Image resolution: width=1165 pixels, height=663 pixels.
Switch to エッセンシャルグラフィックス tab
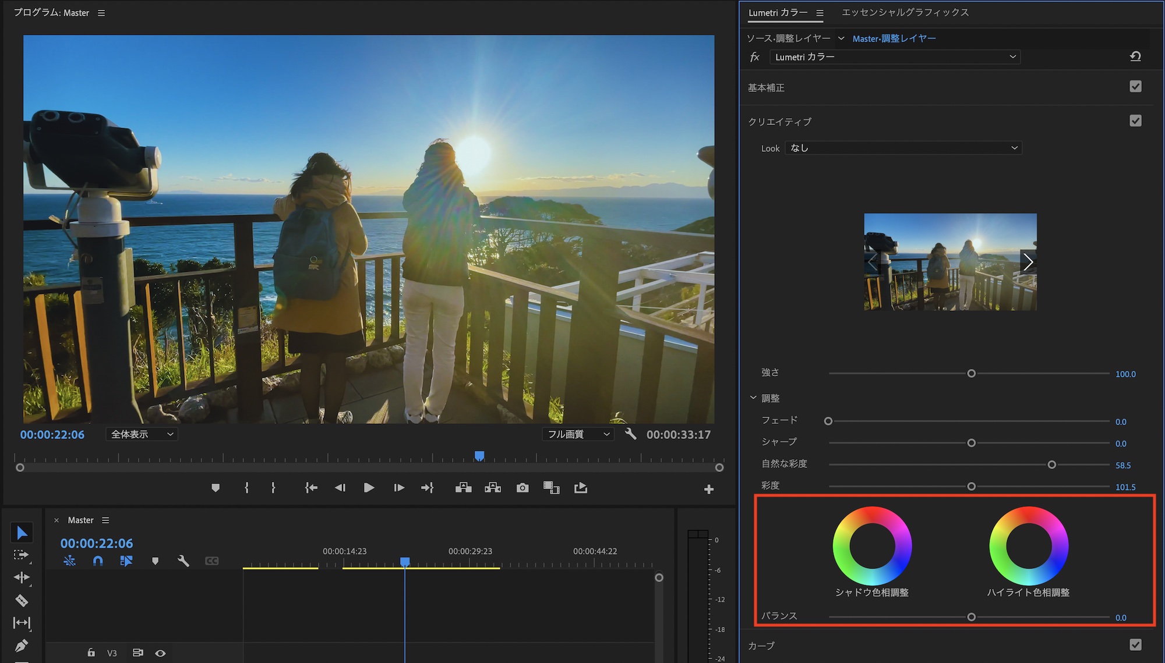coord(905,12)
